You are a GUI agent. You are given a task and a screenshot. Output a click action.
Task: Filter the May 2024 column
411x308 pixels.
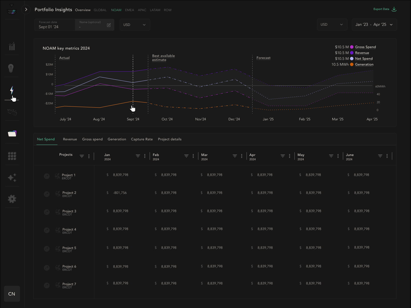[331, 156]
